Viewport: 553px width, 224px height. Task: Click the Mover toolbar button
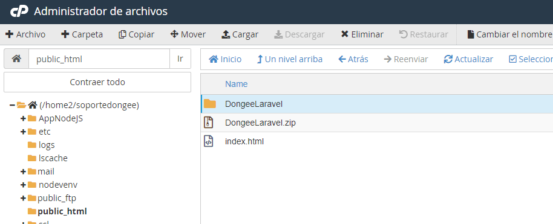(x=188, y=34)
